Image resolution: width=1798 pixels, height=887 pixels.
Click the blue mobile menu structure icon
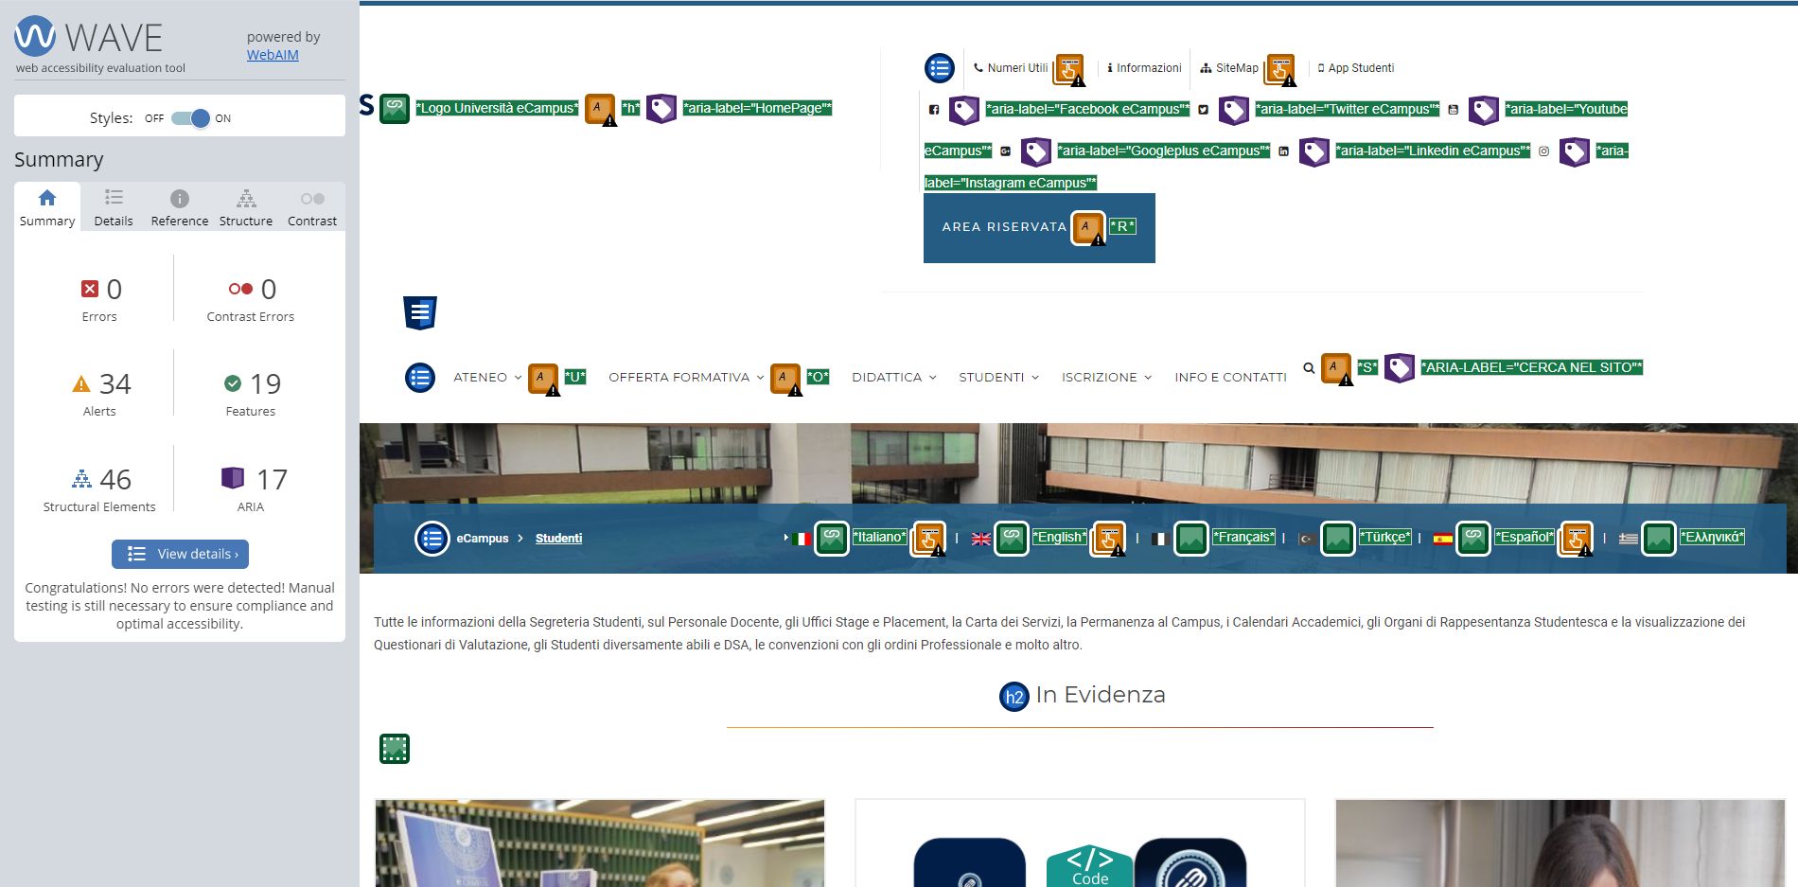click(x=420, y=312)
